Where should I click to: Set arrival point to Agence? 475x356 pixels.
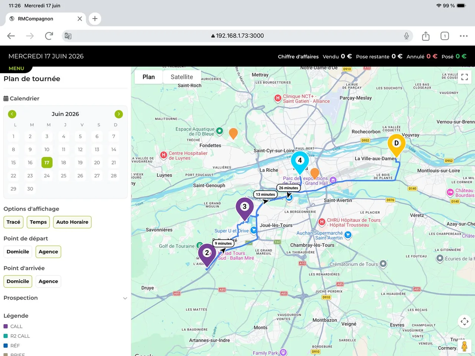48,281
